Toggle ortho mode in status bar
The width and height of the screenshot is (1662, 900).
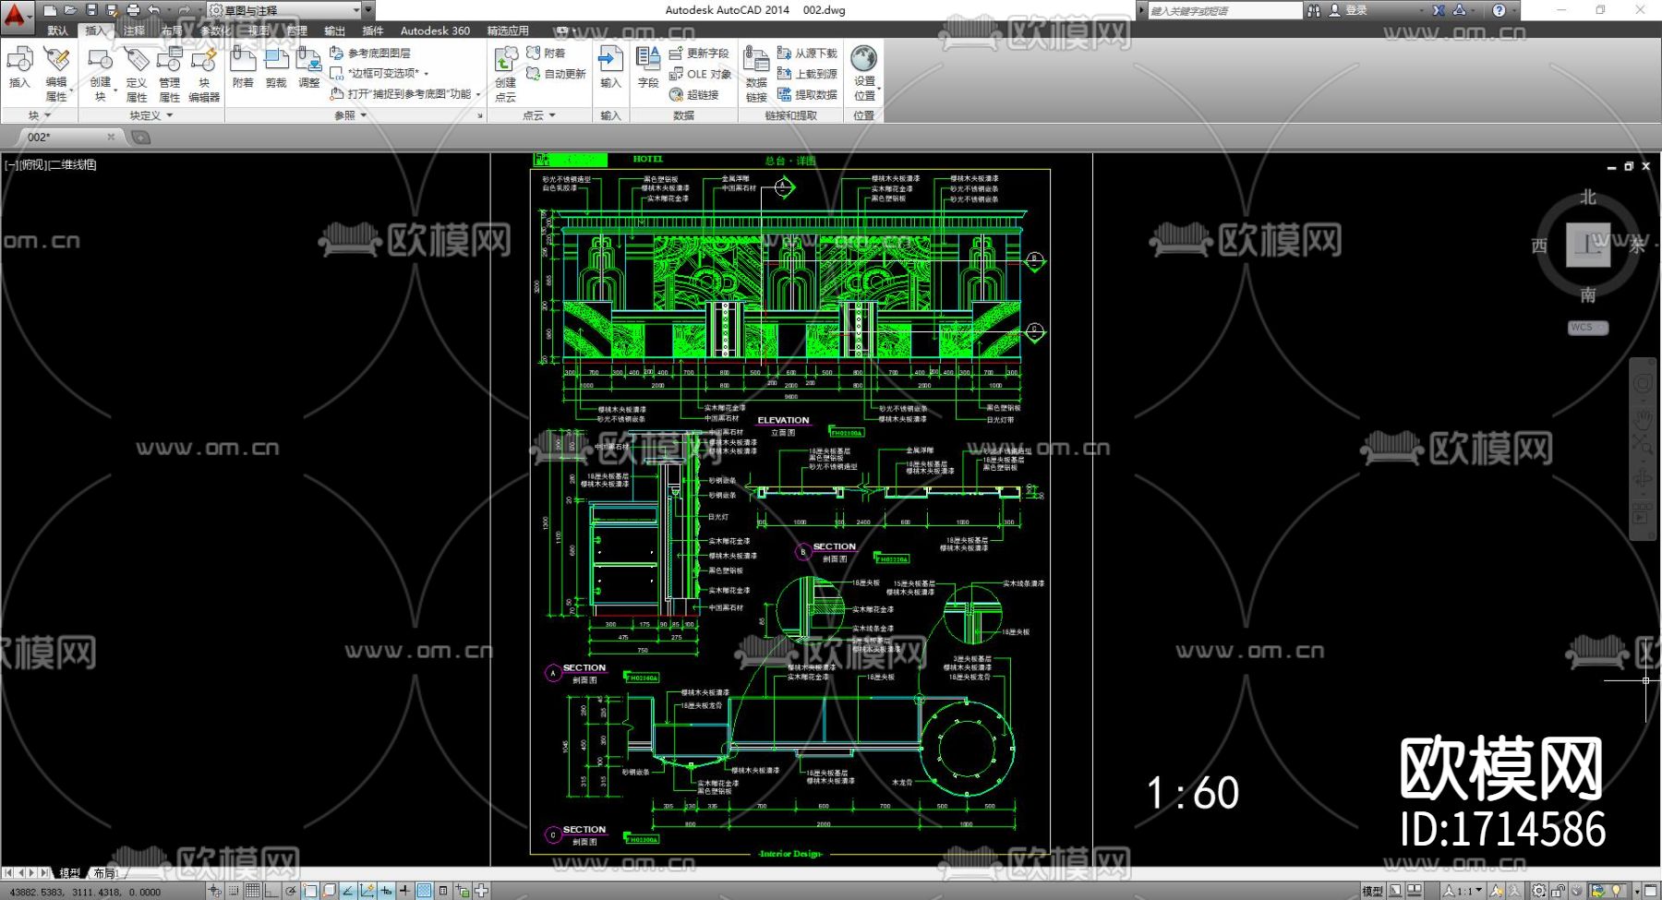[x=271, y=891]
